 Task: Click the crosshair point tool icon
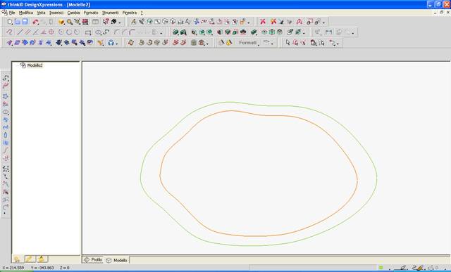click(x=51, y=32)
